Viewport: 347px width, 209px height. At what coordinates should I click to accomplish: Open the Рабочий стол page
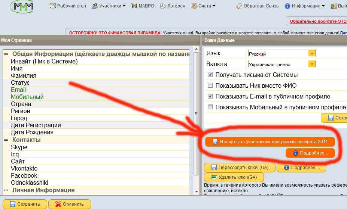68,6
